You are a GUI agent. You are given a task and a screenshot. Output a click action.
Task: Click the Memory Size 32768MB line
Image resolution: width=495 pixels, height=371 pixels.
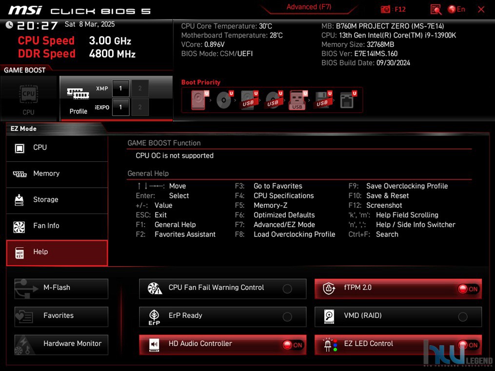[x=357, y=44]
